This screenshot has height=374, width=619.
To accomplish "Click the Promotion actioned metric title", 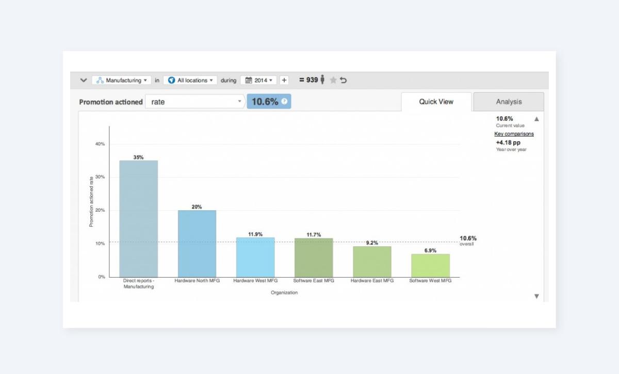I will 111,102.
